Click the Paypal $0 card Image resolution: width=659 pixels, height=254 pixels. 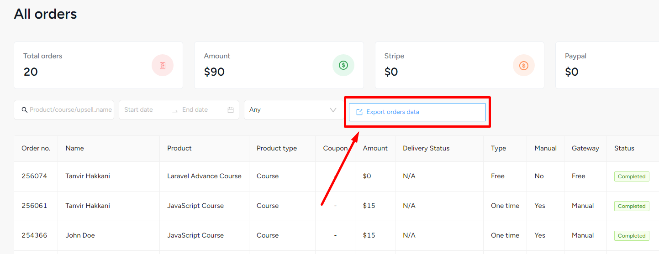[607, 65]
